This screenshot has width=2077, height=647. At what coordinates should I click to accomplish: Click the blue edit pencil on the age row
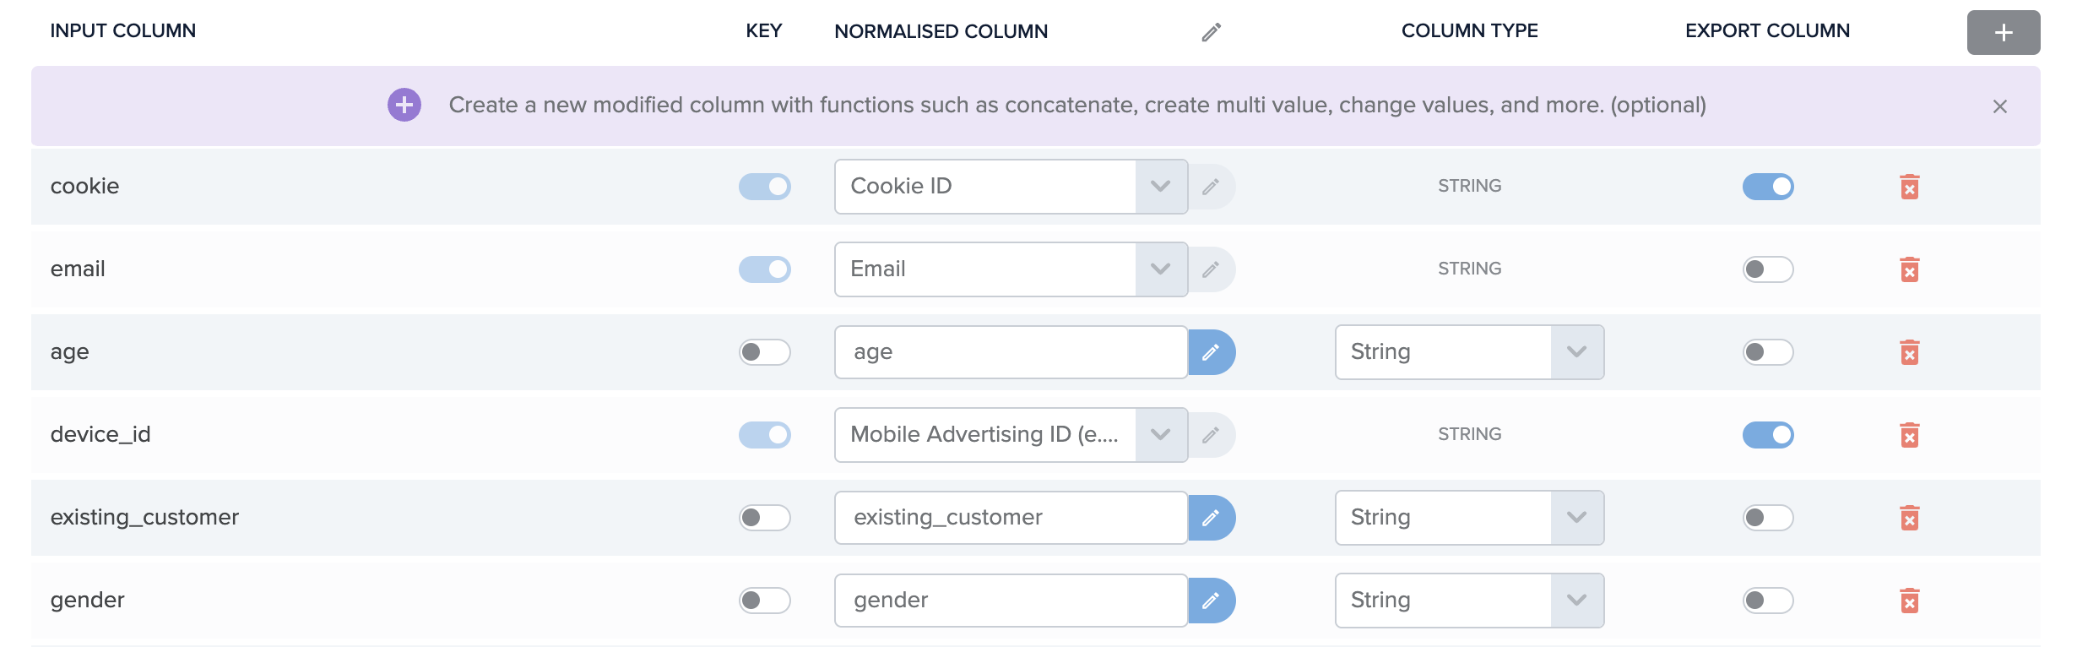click(1213, 351)
